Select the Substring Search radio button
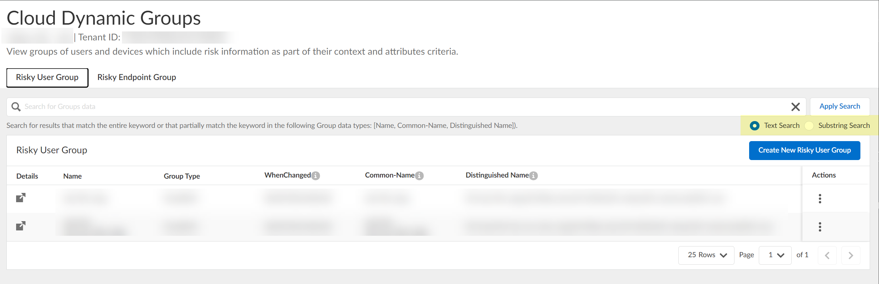The image size is (879, 284). (809, 126)
